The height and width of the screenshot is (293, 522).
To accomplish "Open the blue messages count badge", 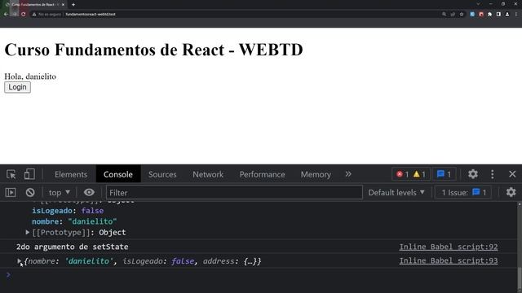I will point(444,174).
